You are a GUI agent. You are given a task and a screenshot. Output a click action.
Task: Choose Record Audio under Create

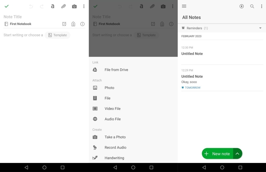click(x=115, y=147)
